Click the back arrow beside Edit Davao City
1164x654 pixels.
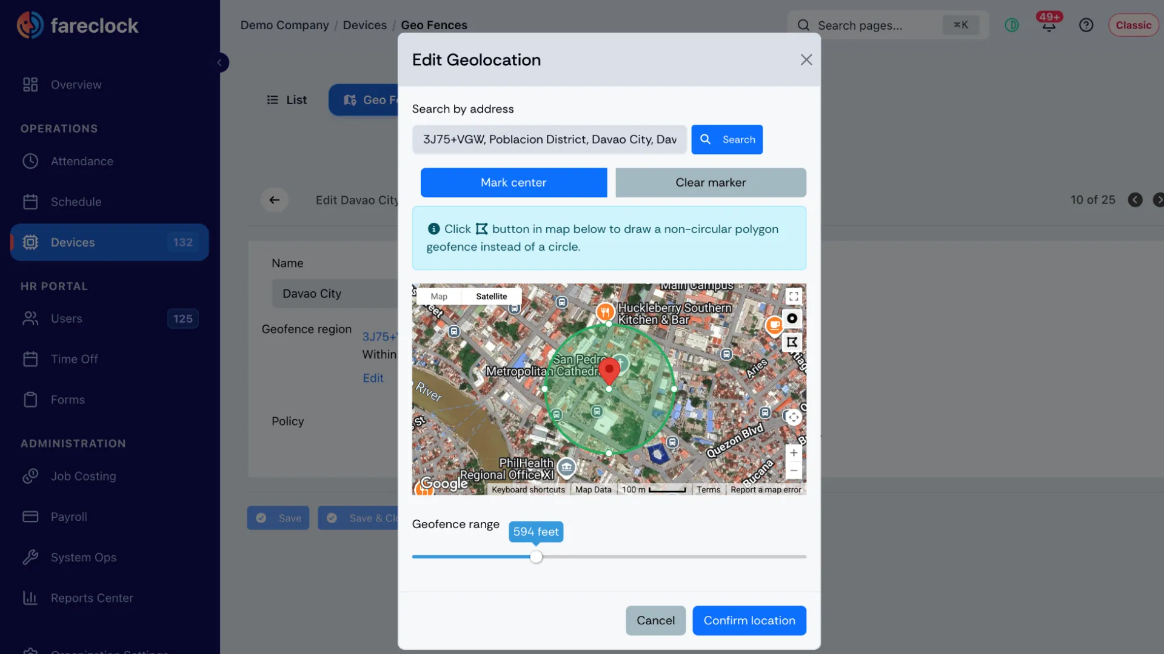275,200
